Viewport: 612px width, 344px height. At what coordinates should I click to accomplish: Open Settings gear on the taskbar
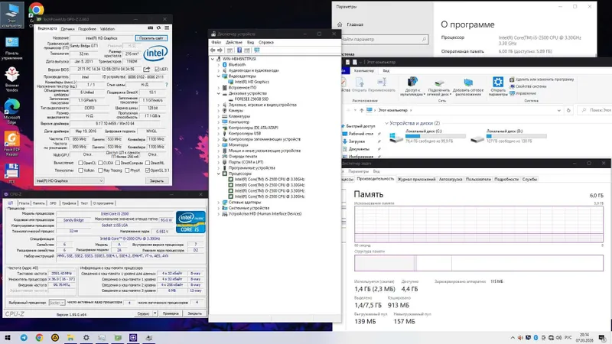coord(86,338)
